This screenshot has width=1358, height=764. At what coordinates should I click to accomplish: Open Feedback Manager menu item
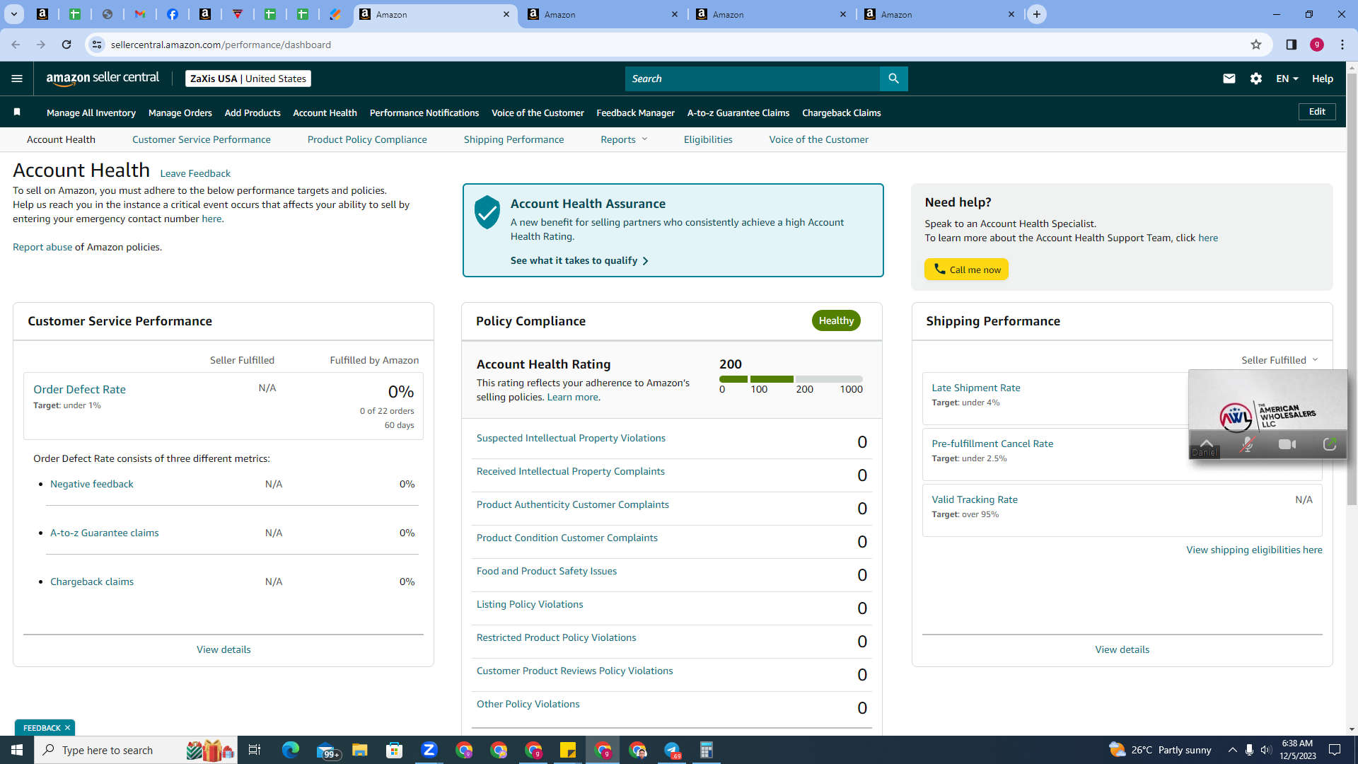(636, 112)
